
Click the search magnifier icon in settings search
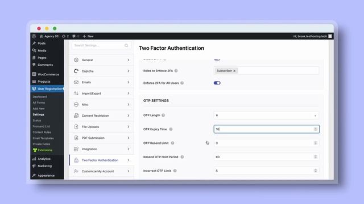(x=126, y=45)
